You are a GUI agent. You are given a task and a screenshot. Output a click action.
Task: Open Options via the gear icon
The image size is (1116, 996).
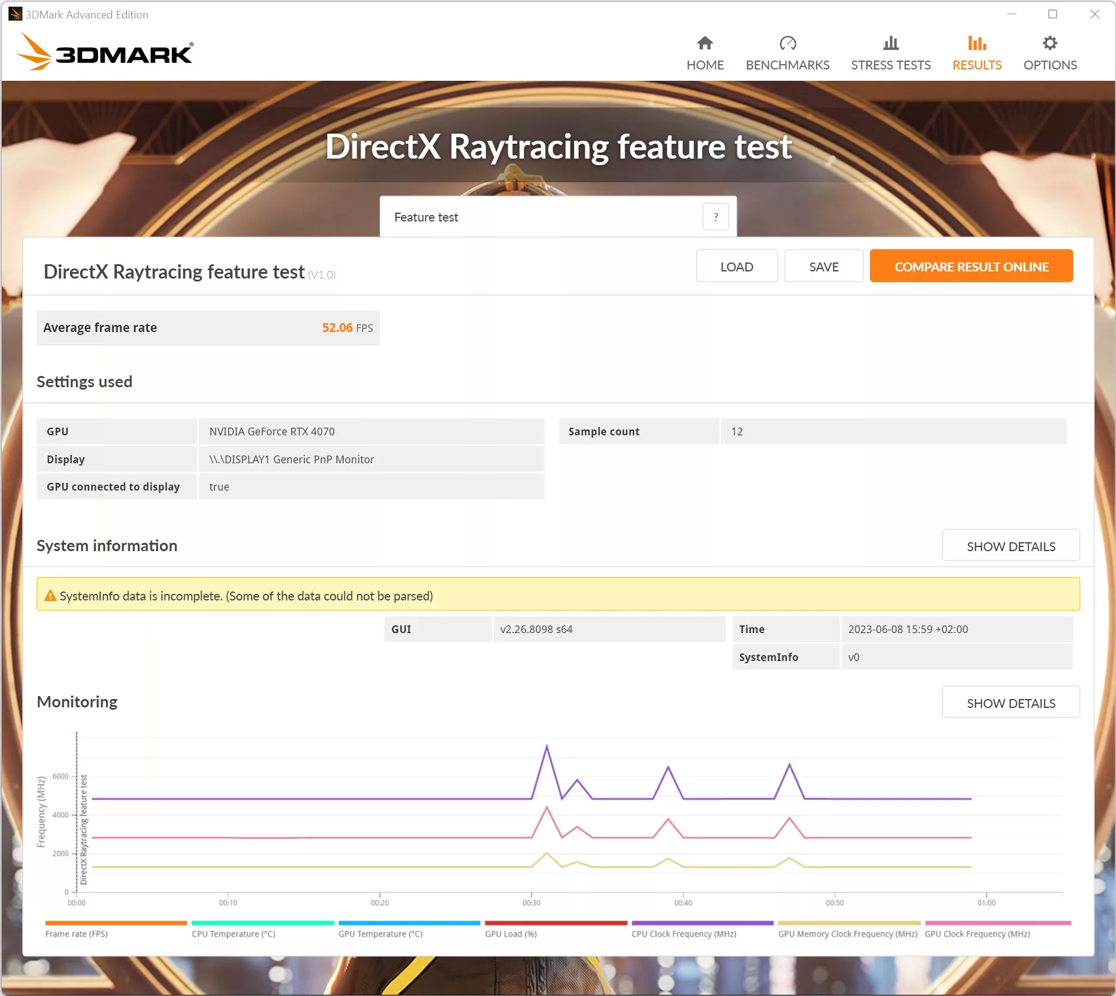[x=1049, y=43]
